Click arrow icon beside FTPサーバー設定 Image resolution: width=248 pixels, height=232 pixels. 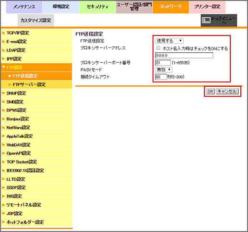(x=10, y=84)
